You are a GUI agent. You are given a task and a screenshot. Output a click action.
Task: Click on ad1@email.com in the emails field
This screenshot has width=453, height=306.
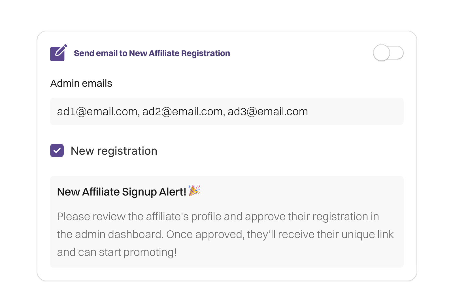click(x=97, y=112)
